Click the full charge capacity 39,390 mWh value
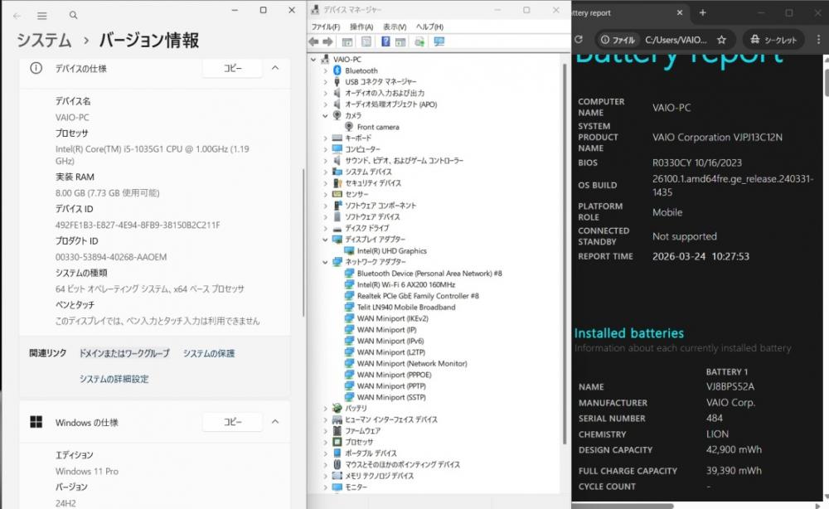 734,470
